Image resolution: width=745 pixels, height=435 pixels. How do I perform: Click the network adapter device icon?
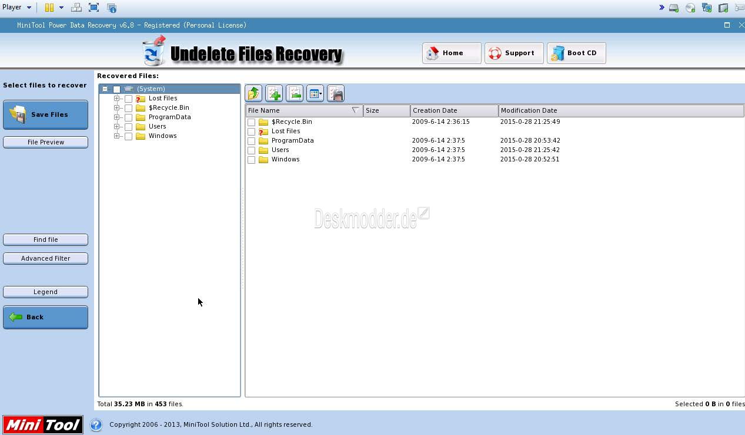707,8
